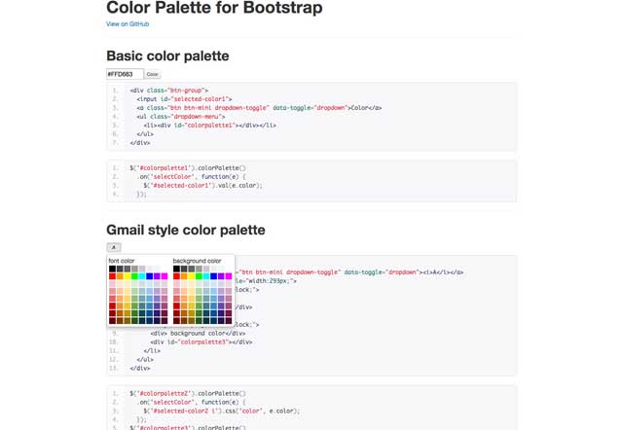Pick bright blue in the background color palette
The height and width of the screenshot is (430, 623).
coord(213,276)
